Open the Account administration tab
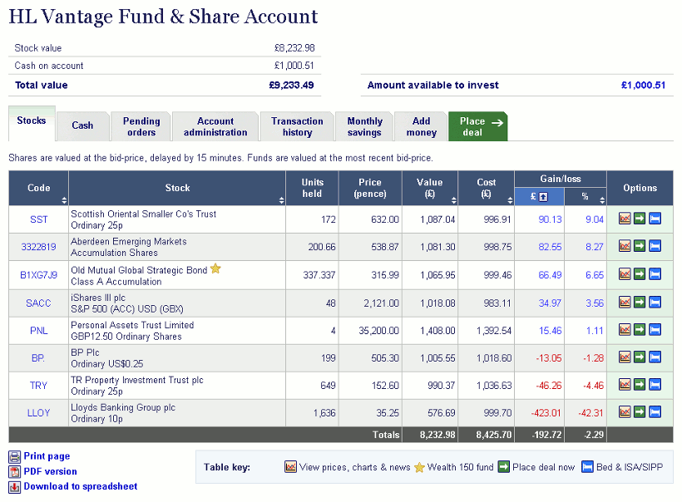Screen dimensions: 682x502 (x=215, y=126)
